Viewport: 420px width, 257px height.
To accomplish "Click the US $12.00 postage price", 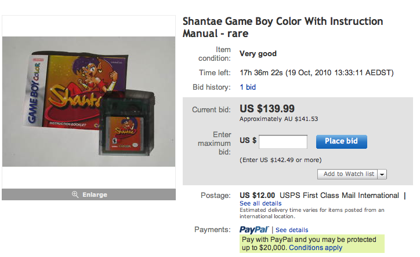I will pos(257,195).
